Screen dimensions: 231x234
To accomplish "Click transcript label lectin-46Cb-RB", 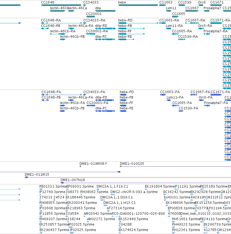I will (x=72, y=37).
